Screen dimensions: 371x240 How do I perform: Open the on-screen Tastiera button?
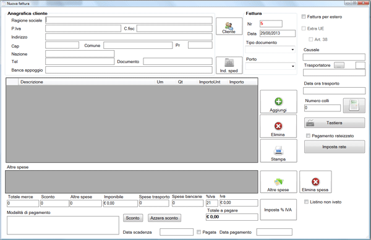[335, 123]
